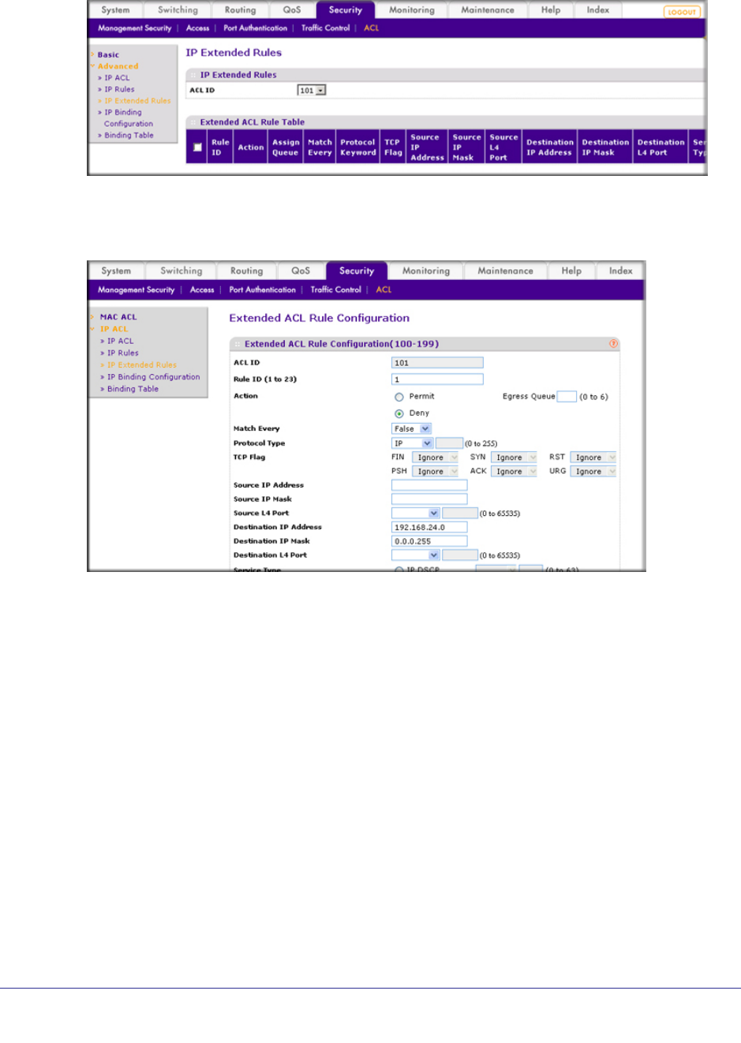Open IP Rules link in lower sidebar

click(x=123, y=353)
